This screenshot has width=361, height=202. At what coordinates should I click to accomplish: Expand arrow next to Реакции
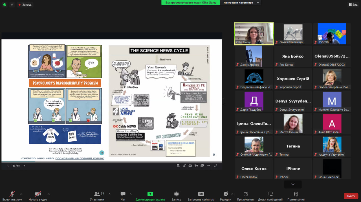pyautogui.click(x=232, y=194)
